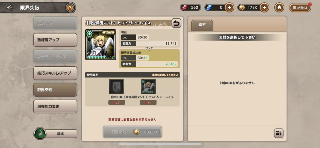Open the sort icon in materials panel
The height and width of the screenshot is (148, 320).
tap(279, 133)
